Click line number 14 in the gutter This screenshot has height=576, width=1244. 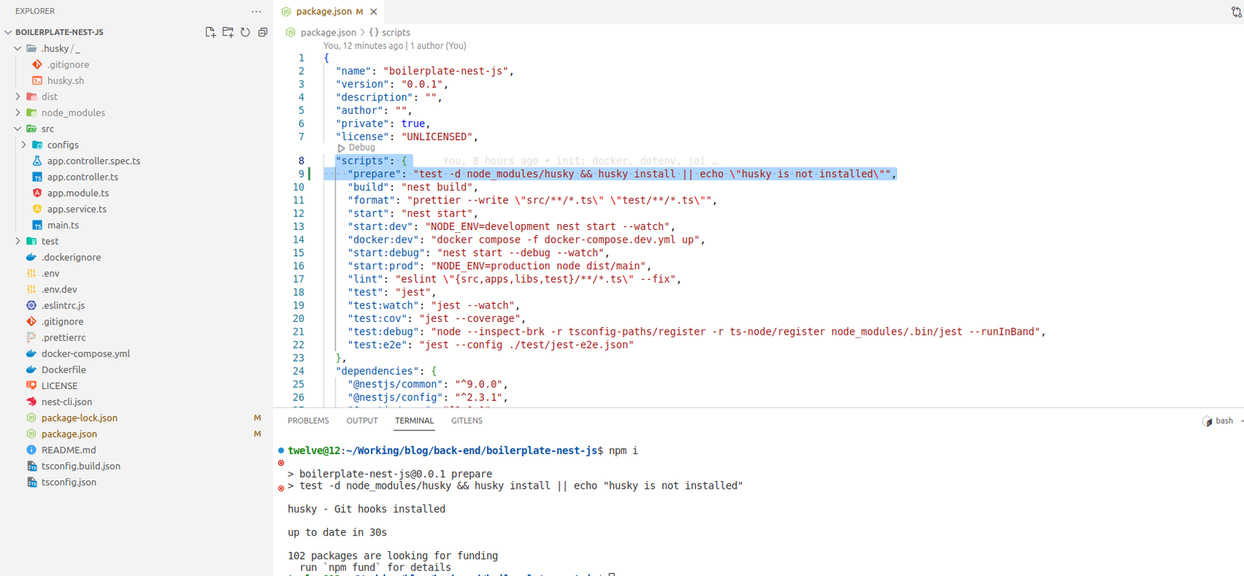tap(299, 240)
